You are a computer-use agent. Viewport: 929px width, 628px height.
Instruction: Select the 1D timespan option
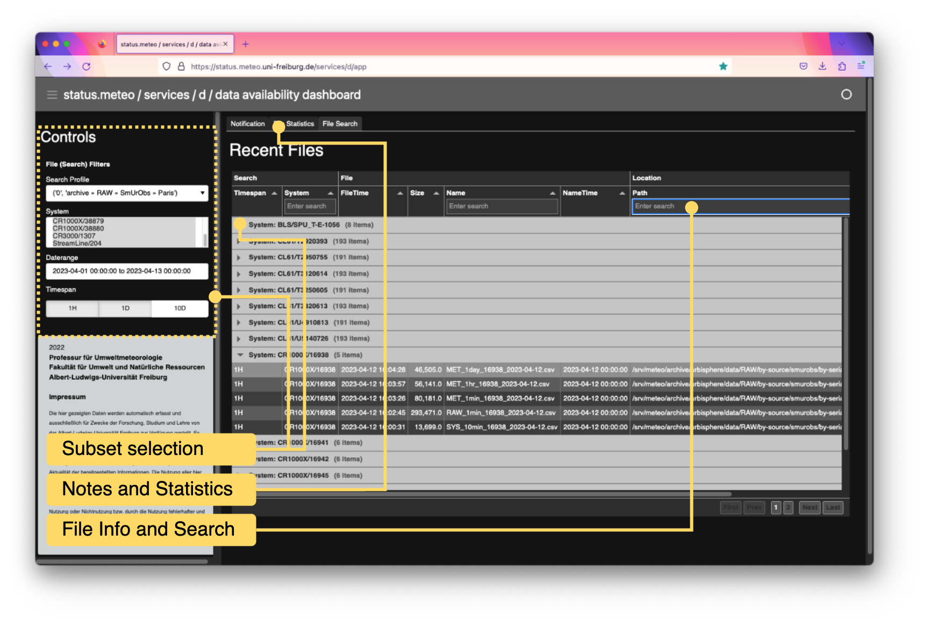pos(125,308)
